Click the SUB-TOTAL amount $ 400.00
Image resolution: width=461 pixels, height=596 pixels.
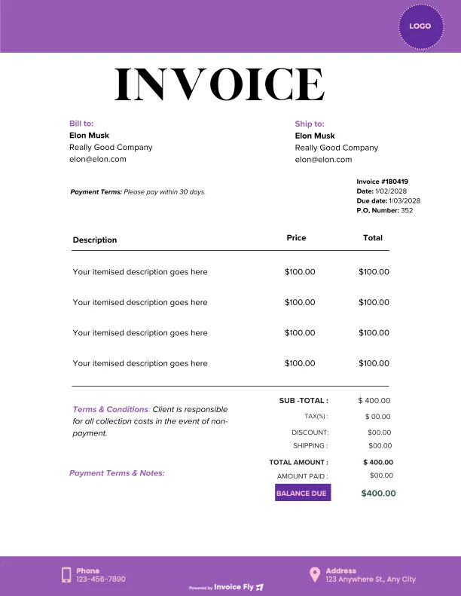tap(374, 401)
